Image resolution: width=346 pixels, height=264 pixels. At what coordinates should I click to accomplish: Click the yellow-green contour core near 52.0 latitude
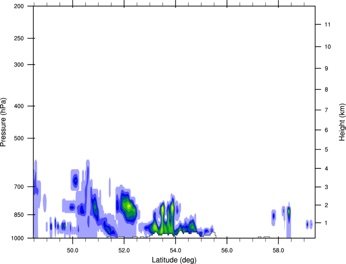[128, 207]
